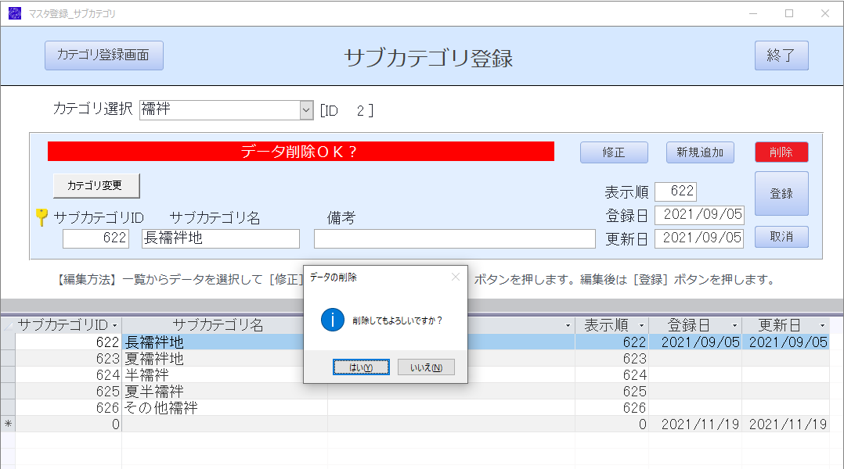Click the 表示順 cell showing 626

(x=611, y=407)
